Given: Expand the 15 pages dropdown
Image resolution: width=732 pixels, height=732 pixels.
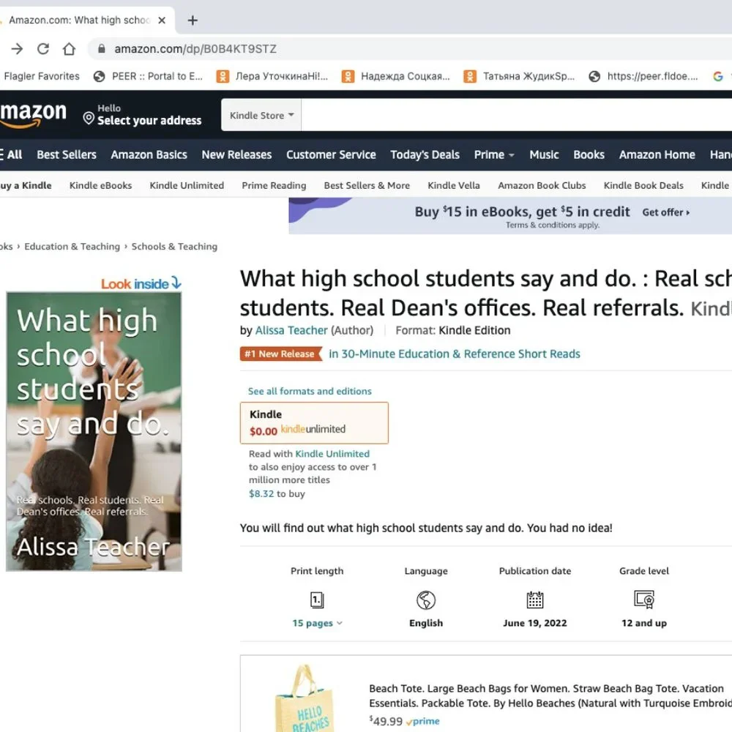Looking at the screenshot, I should pyautogui.click(x=317, y=623).
